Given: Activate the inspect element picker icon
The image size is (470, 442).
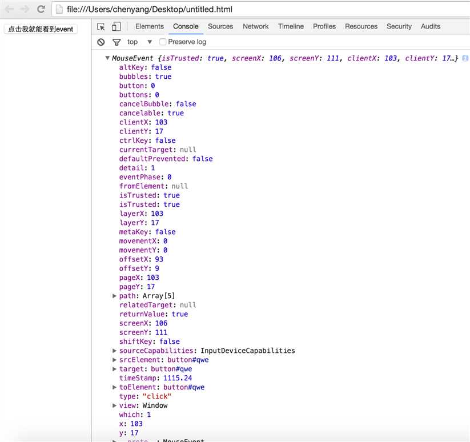Looking at the screenshot, I should [x=101, y=27].
